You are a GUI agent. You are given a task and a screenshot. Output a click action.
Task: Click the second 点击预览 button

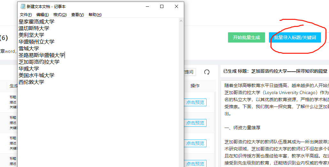195,123
